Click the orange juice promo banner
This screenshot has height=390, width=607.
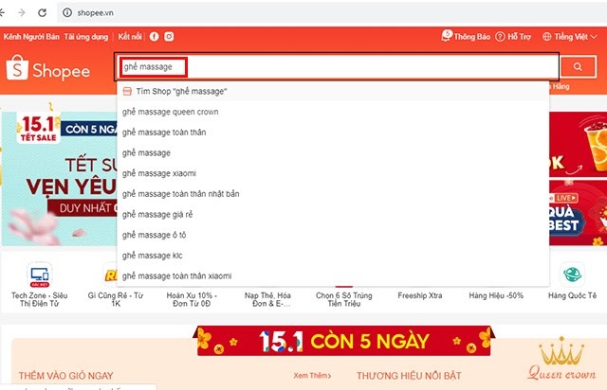click(578, 144)
